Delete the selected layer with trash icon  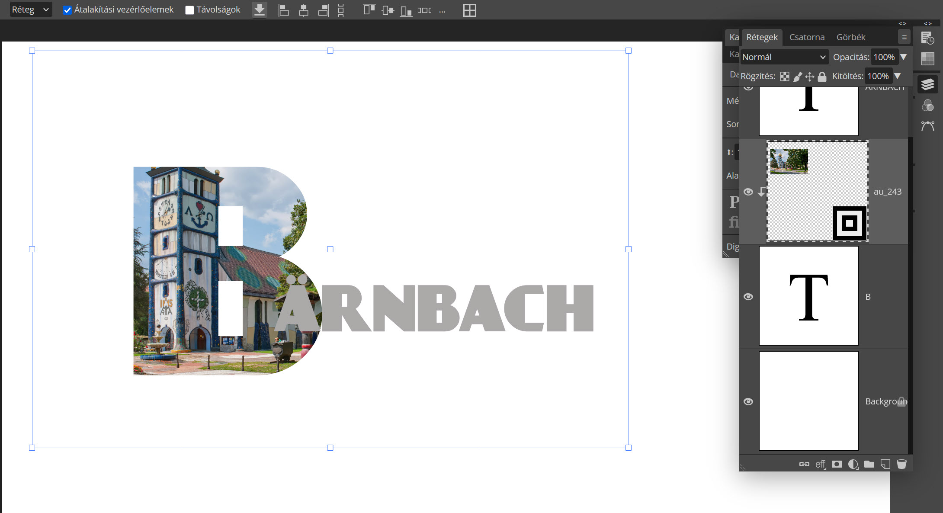coord(901,464)
